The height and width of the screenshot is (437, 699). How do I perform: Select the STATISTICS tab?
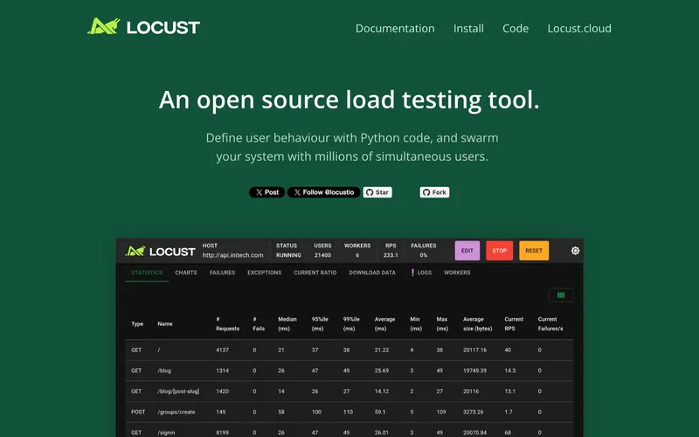147,273
